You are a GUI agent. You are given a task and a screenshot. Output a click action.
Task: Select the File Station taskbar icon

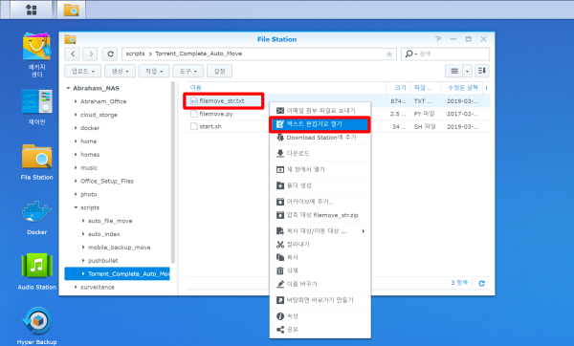(x=72, y=10)
